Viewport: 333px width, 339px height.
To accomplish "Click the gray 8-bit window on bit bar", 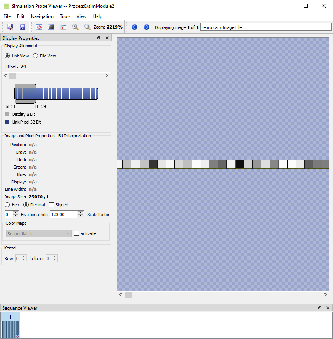I will click(25, 93).
